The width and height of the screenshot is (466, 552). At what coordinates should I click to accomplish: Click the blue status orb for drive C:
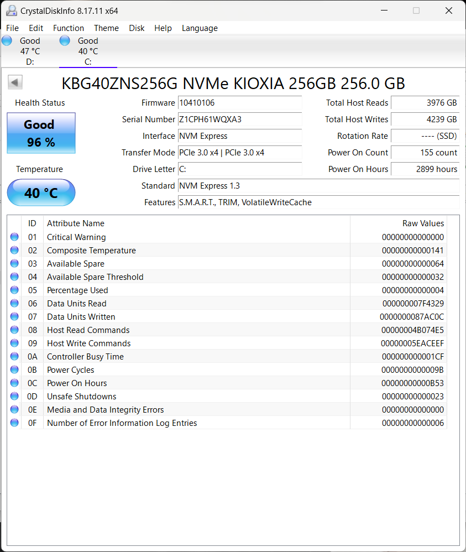pyautogui.click(x=65, y=40)
